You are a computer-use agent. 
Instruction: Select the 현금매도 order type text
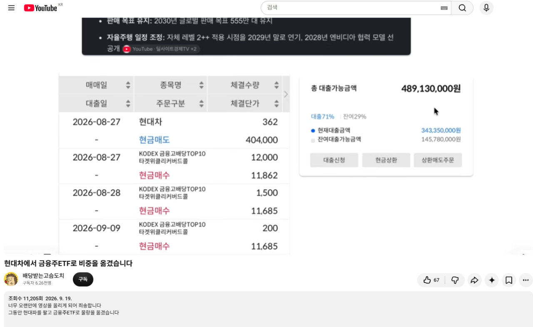154,140
